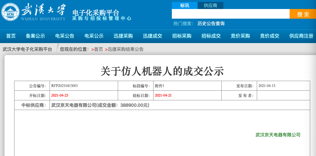Click the winning supplier row with 388900.00元
316x156 pixels.
180,105
